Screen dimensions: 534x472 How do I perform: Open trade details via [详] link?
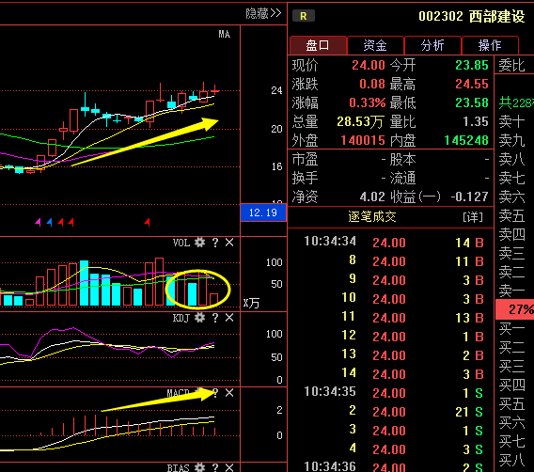click(473, 217)
